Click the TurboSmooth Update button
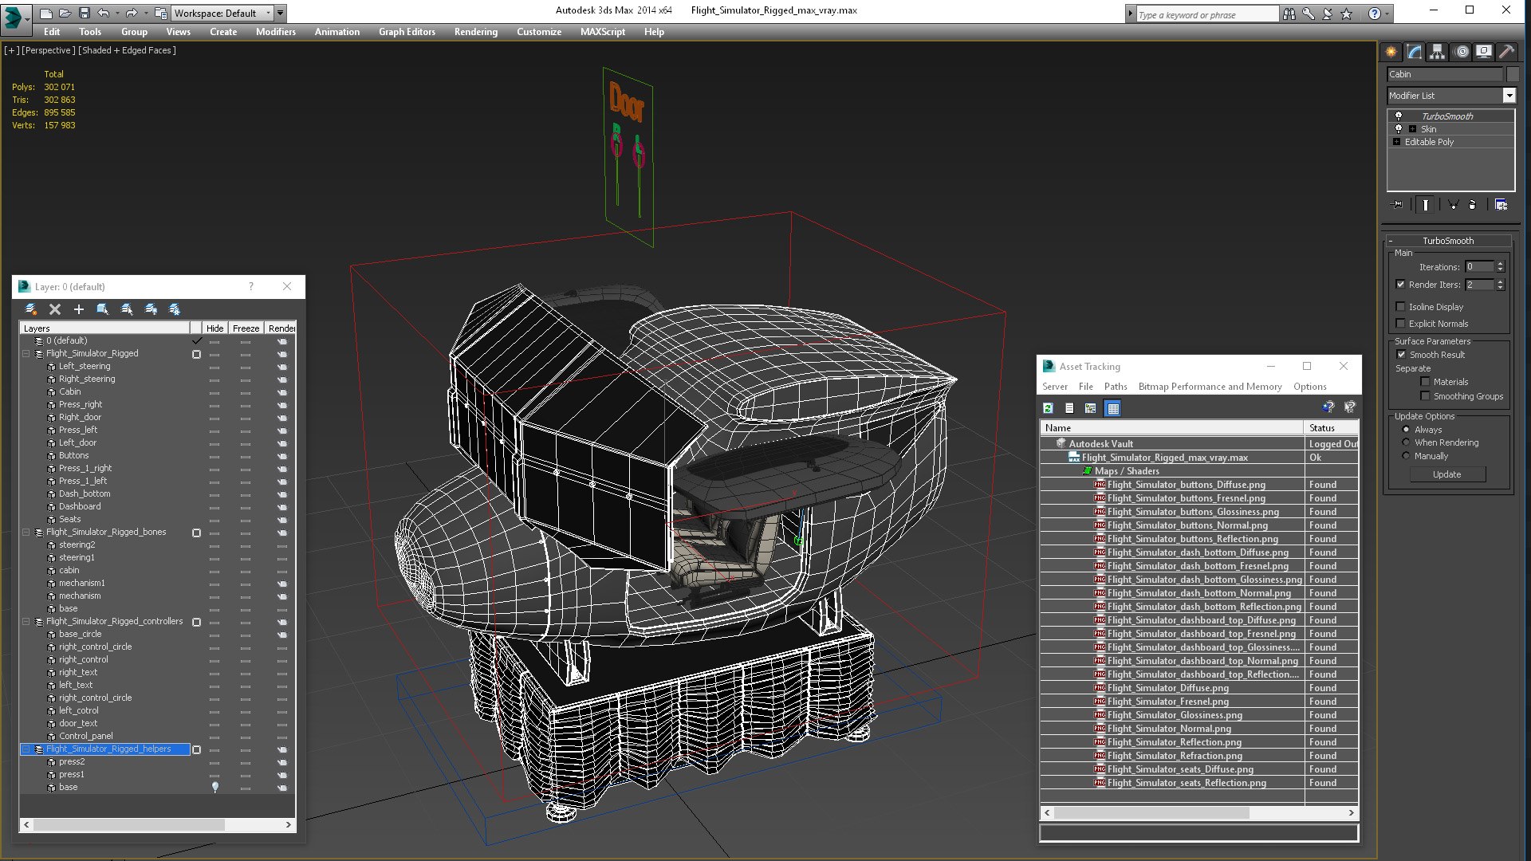The width and height of the screenshot is (1531, 861). point(1447,474)
